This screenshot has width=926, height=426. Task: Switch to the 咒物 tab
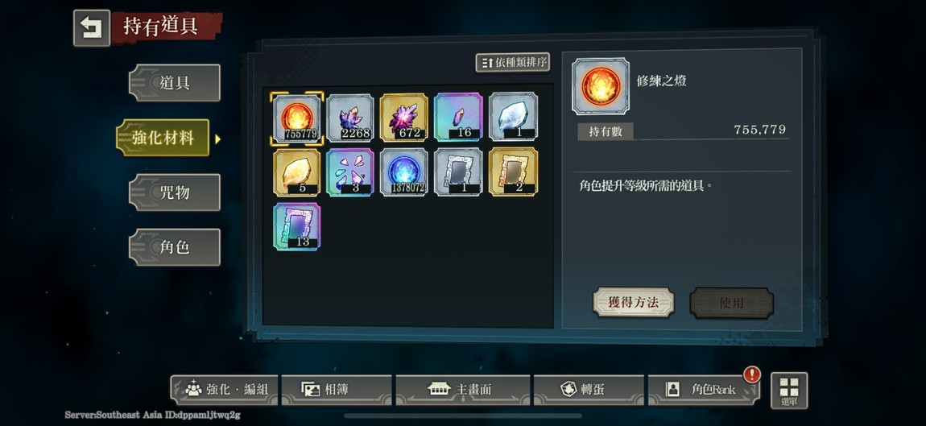coord(175,192)
